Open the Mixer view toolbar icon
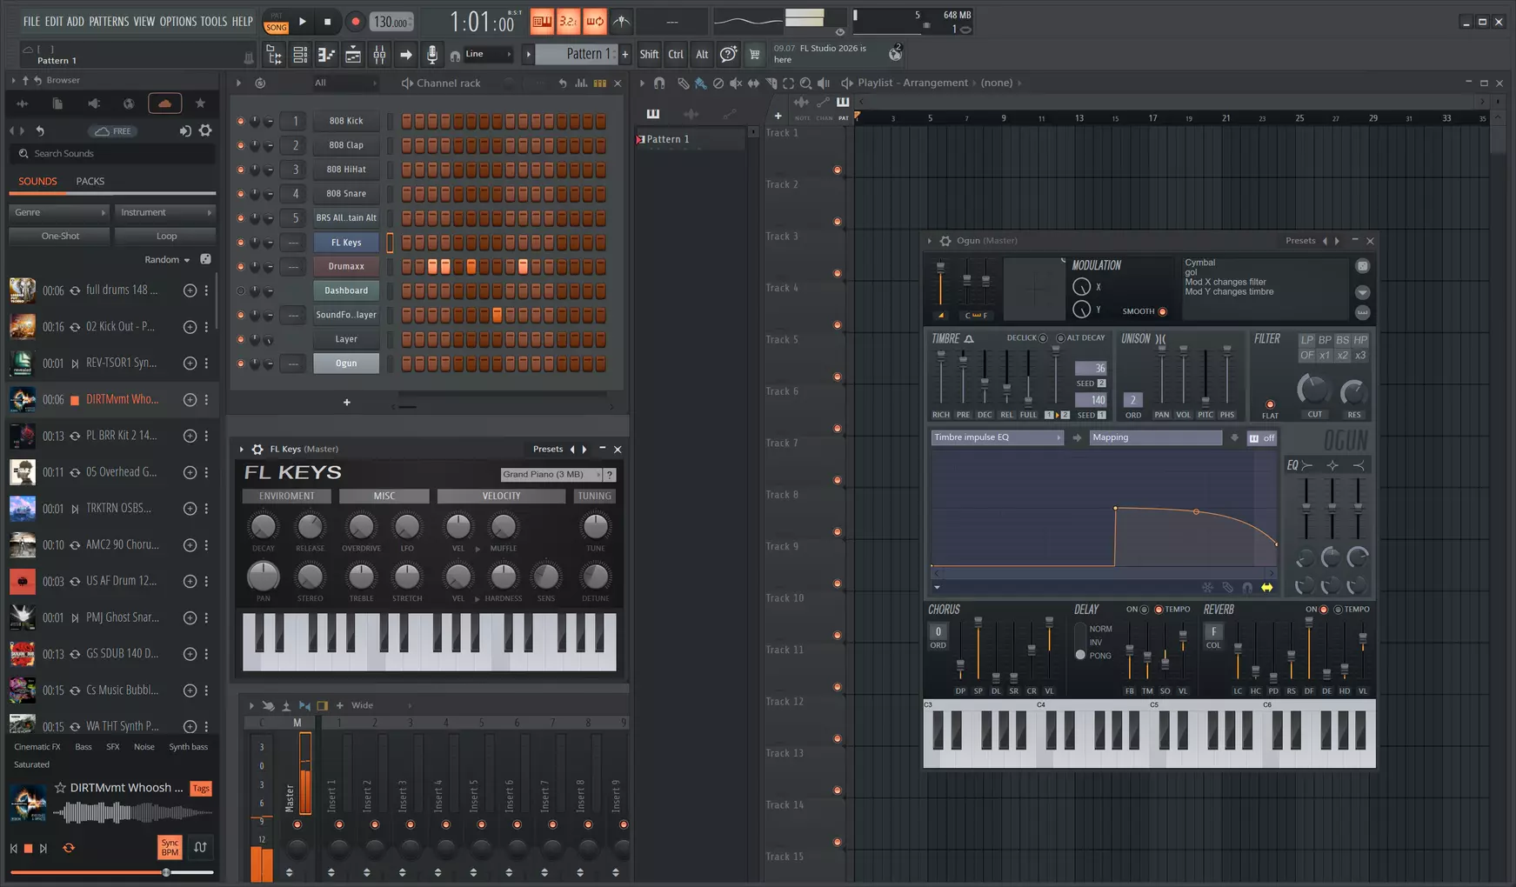Screen dimensions: 1516x887 tap(379, 55)
